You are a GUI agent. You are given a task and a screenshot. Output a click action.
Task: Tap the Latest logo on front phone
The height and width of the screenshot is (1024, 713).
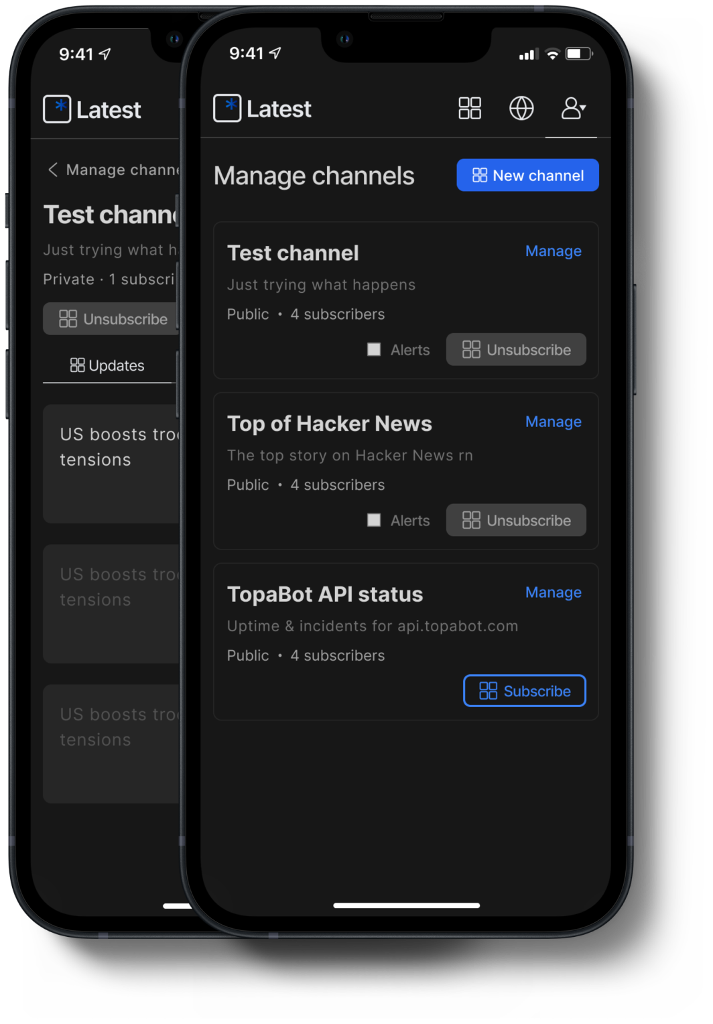[263, 109]
